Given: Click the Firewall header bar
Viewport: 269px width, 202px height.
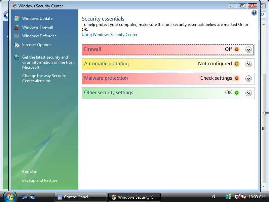Looking at the screenshot, I should point(168,49).
